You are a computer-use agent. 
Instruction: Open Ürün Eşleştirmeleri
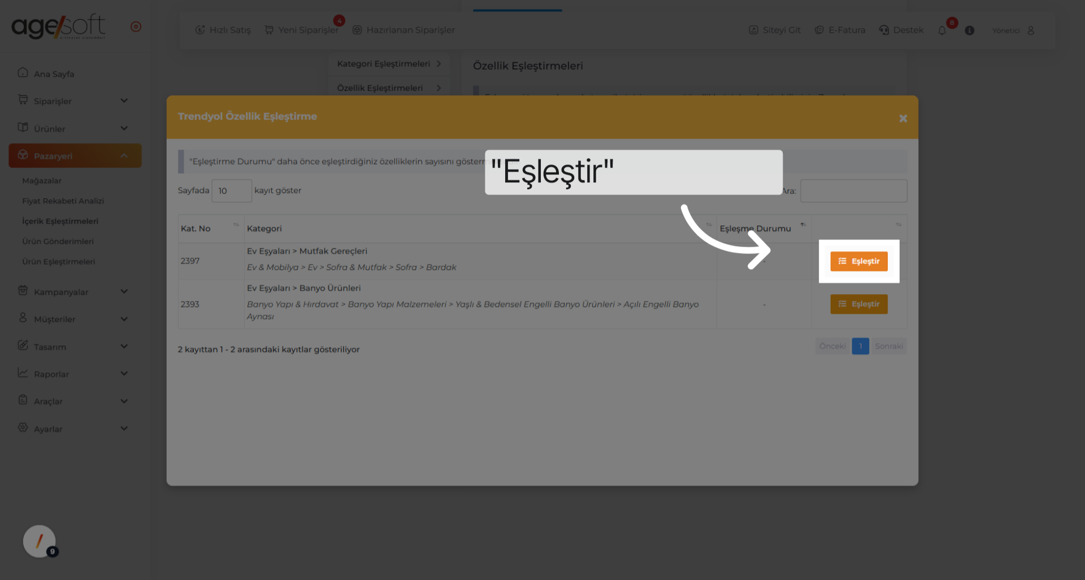pos(59,262)
